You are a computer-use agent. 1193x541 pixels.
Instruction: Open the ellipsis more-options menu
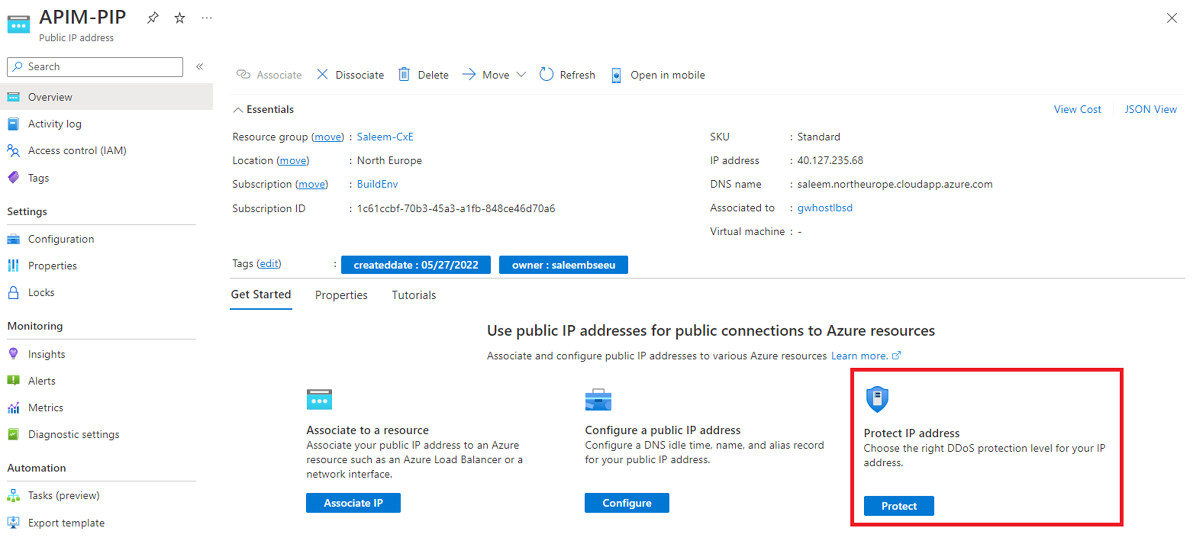[x=207, y=18]
